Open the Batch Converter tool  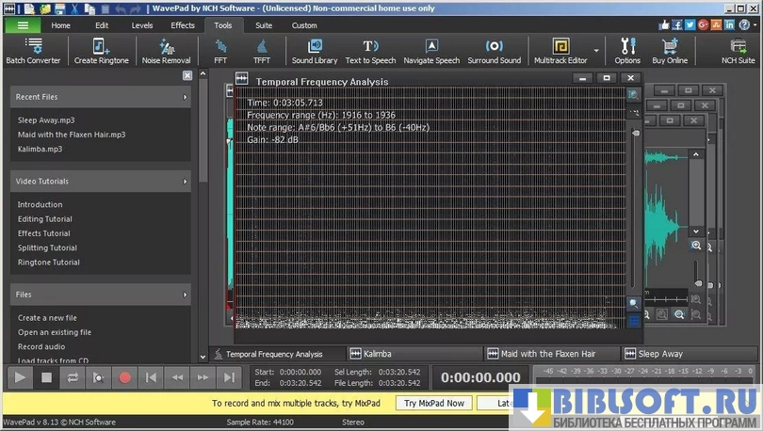(33, 51)
